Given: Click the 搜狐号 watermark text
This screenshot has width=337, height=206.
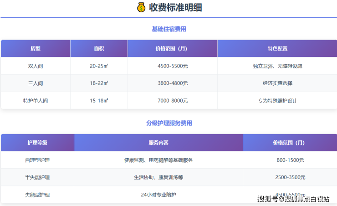Looking at the screenshot, I should click(x=268, y=199).
